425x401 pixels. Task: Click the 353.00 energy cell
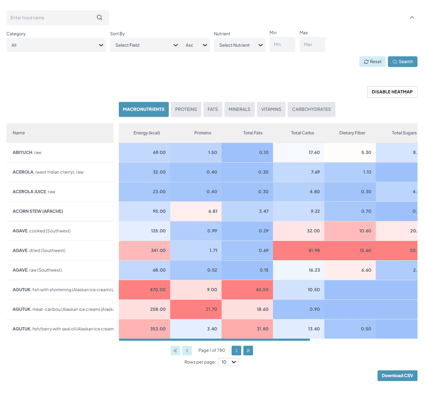coord(145,329)
